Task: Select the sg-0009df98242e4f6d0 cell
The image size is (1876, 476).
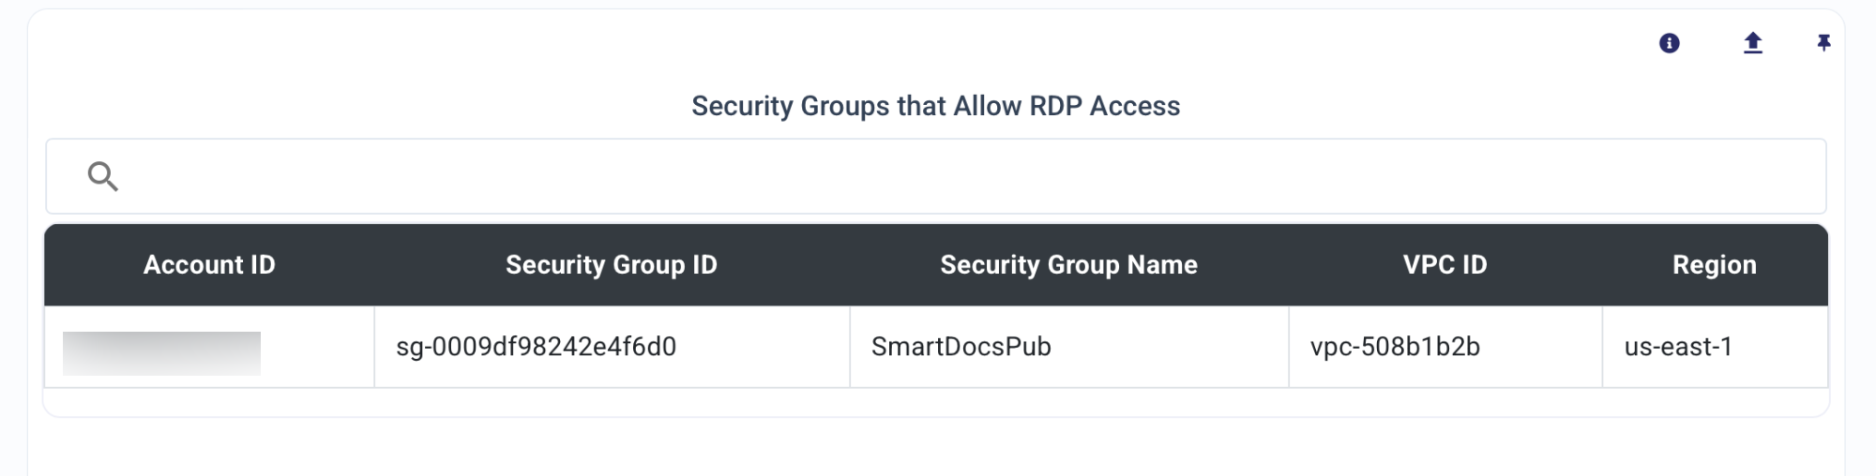Action: [x=612, y=347]
